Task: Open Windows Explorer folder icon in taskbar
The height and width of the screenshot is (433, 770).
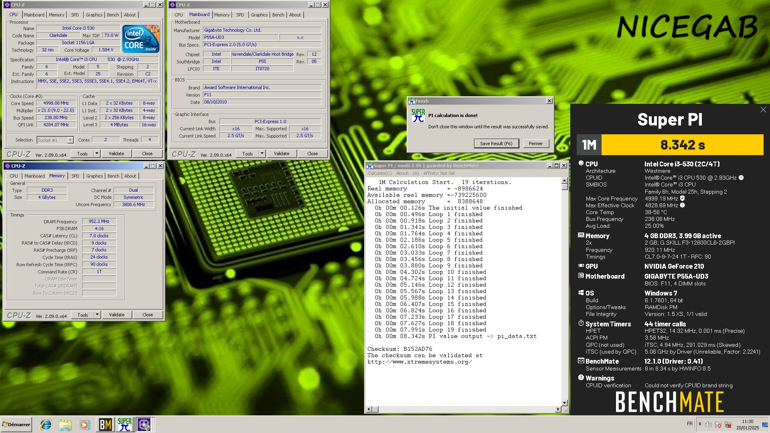Action: coord(65,424)
